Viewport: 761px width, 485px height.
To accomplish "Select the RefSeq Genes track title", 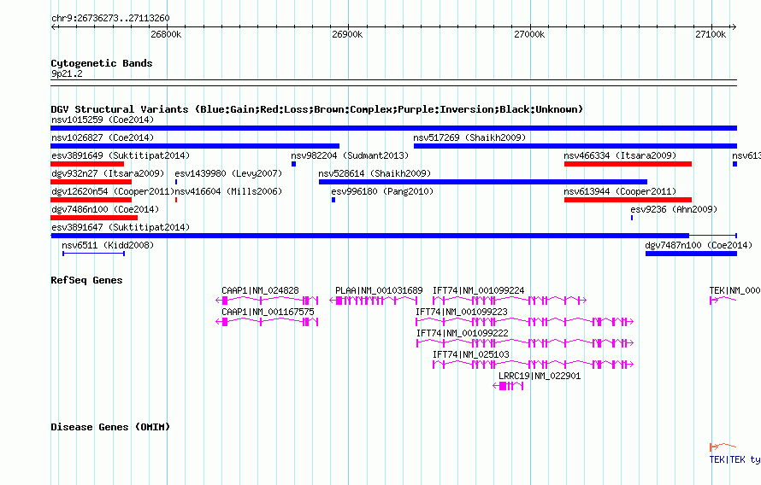I will click(x=86, y=280).
